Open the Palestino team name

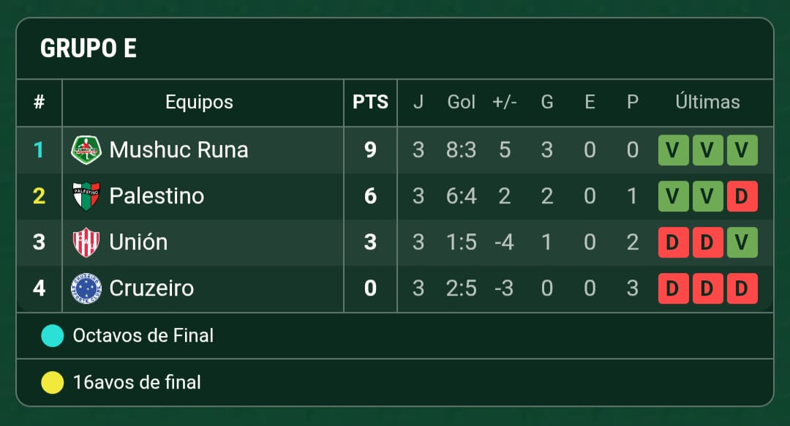(157, 196)
